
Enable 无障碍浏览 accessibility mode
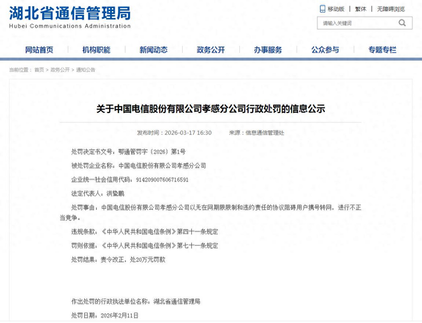tap(391, 9)
